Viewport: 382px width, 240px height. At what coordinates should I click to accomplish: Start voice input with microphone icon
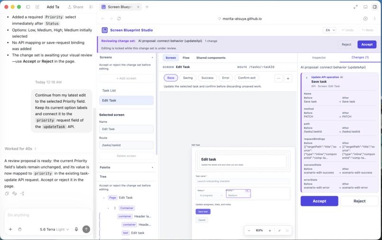coord(76,229)
